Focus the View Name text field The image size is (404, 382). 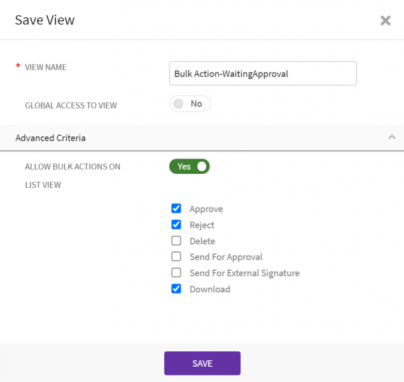(262, 73)
